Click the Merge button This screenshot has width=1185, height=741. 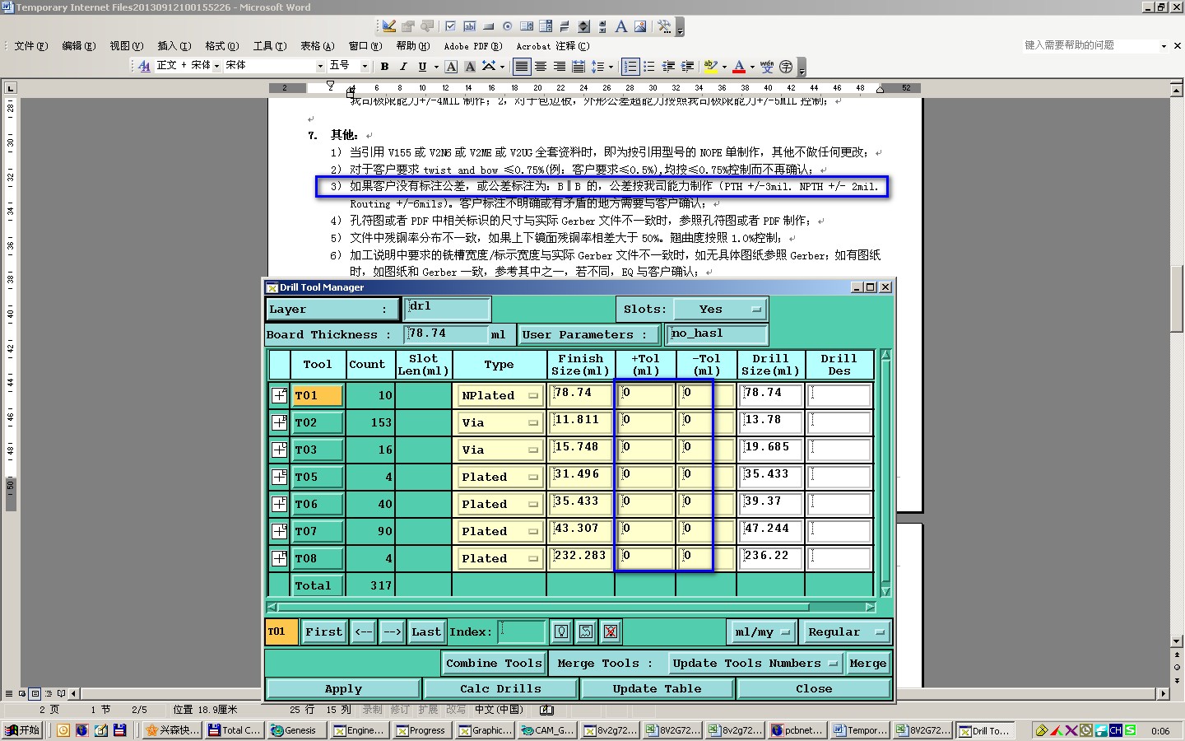click(x=867, y=664)
